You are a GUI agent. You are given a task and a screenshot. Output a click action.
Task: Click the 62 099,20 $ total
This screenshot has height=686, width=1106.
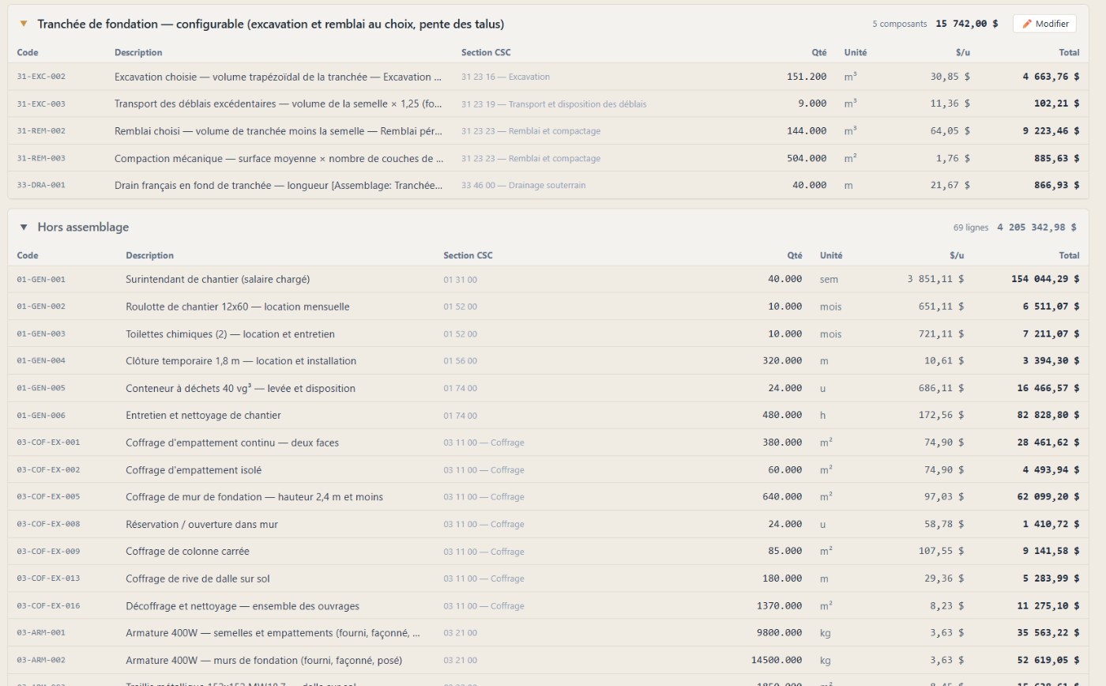(1048, 497)
